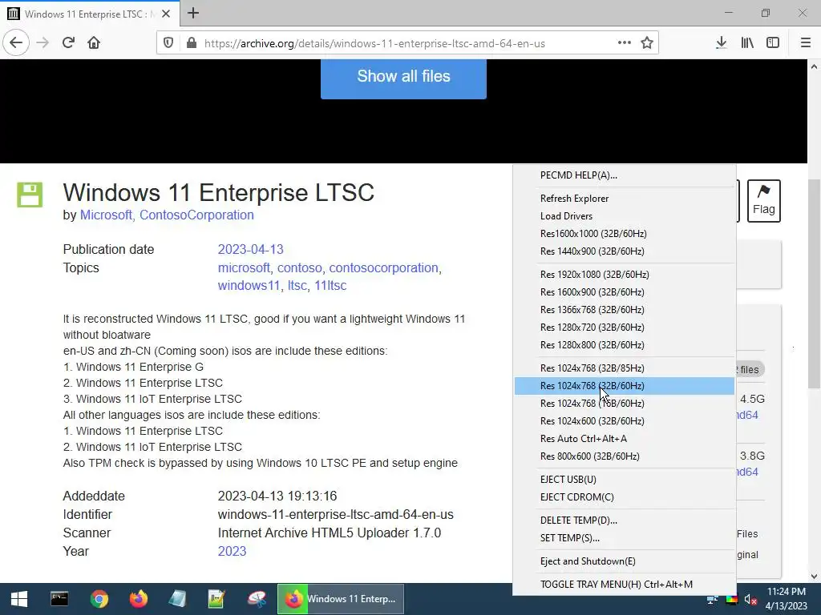Choose EJECT USB(U) from the menu
This screenshot has height=615, width=821.
[x=624, y=480]
